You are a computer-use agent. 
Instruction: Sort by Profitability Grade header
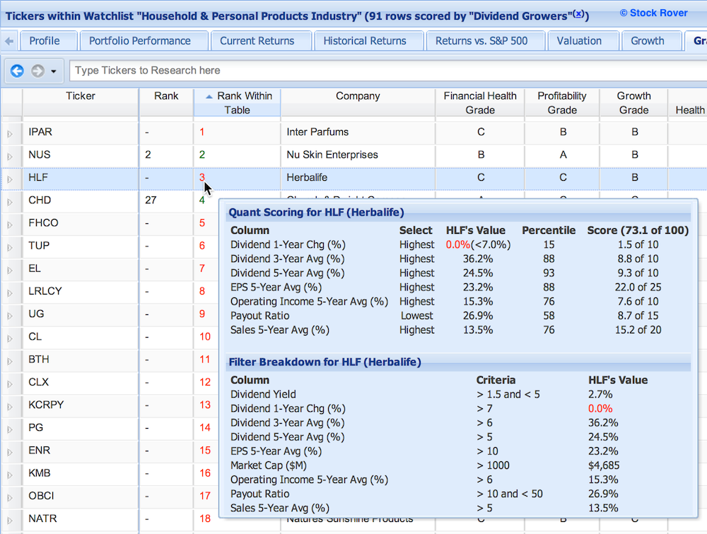[562, 102]
